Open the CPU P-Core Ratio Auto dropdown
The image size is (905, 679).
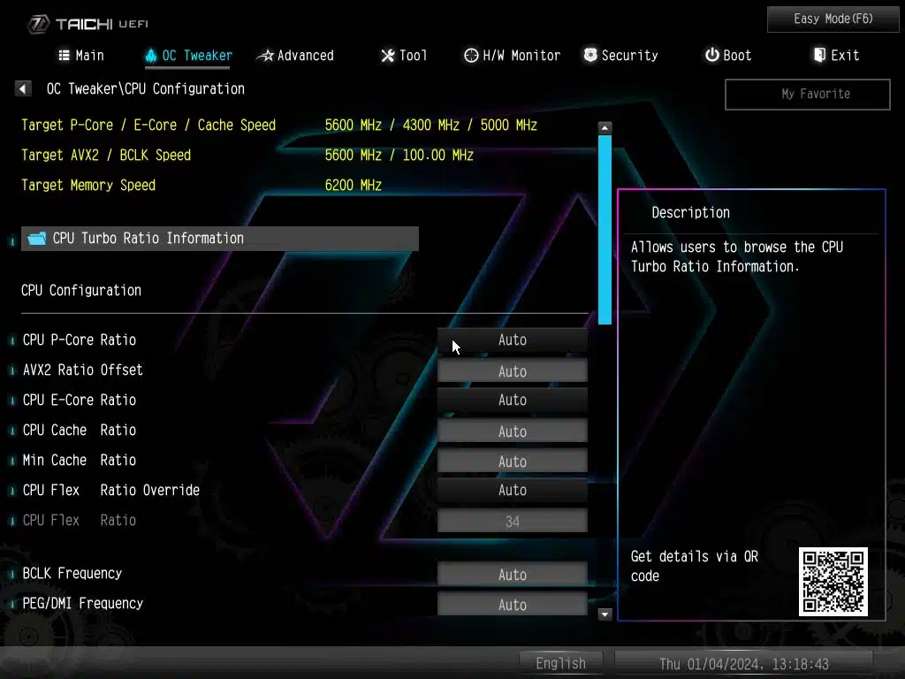click(x=512, y=340)
